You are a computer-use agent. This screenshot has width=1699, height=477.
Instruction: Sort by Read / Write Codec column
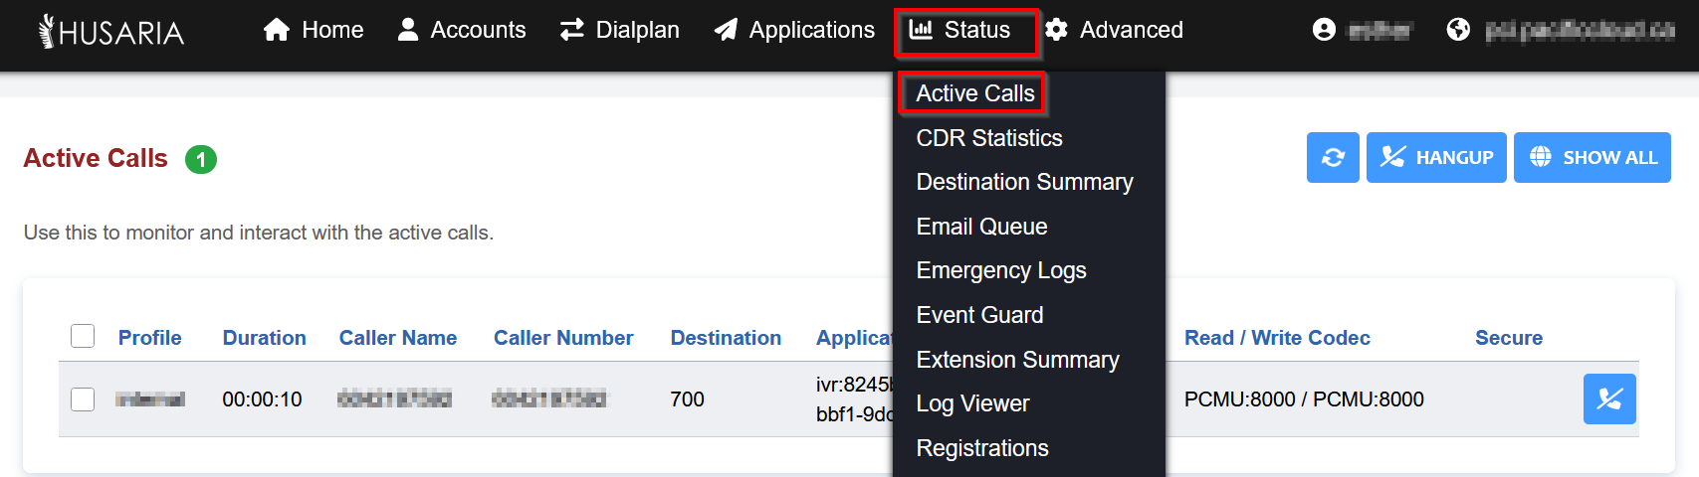click(1277, 338)
